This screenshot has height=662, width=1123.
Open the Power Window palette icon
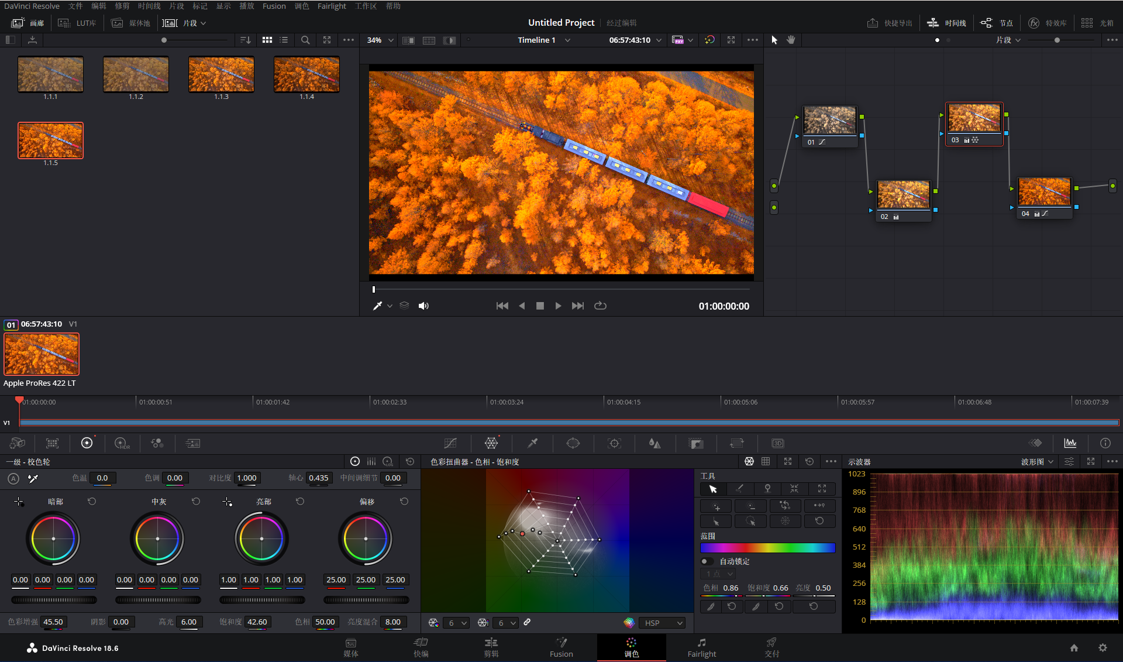(573, 443)
